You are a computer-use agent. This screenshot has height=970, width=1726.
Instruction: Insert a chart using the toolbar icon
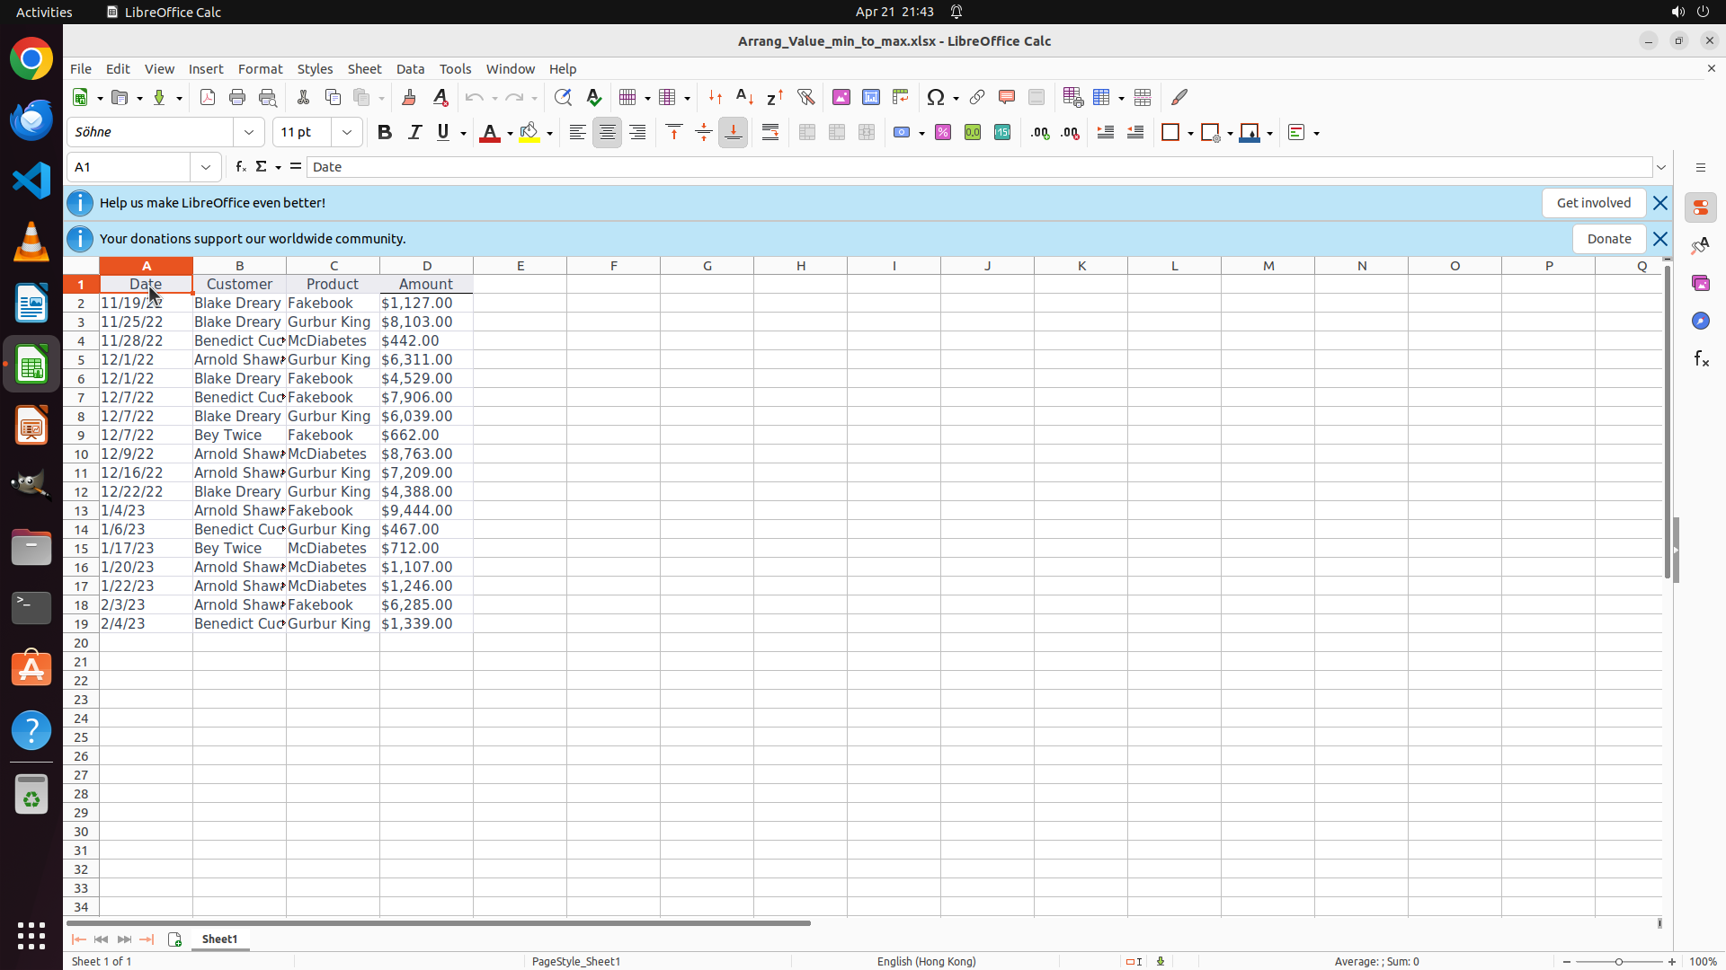tap(870, 97)
